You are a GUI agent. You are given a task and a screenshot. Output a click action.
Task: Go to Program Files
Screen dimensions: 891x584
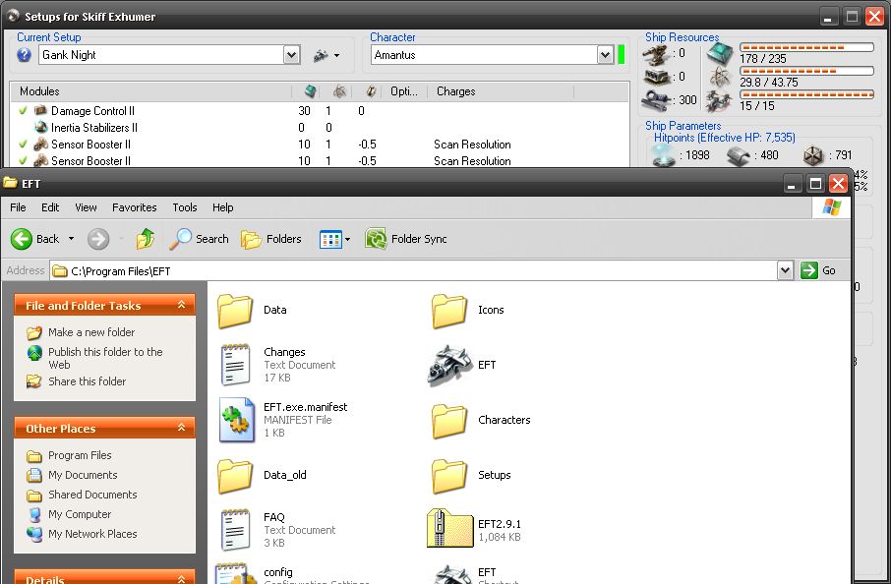[x=69, y=455]
